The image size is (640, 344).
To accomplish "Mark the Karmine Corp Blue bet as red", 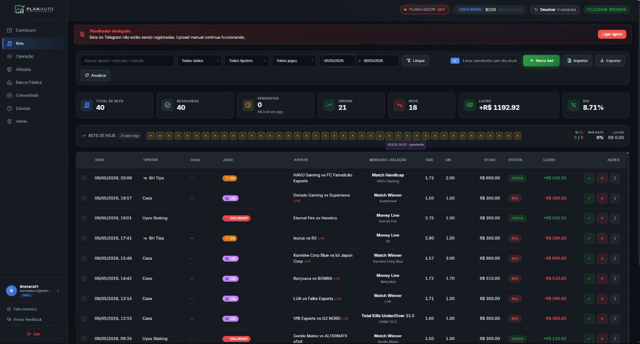I will [602, 258].
